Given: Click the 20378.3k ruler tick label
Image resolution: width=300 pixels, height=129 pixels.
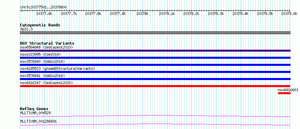Looking at the screenshot, I should pyautogui.click(x=216, y=14).
